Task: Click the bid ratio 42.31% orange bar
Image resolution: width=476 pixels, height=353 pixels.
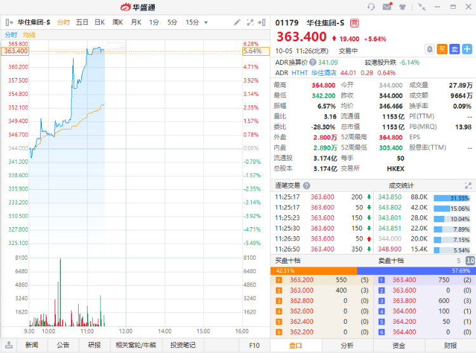Action: click(314, 270)
